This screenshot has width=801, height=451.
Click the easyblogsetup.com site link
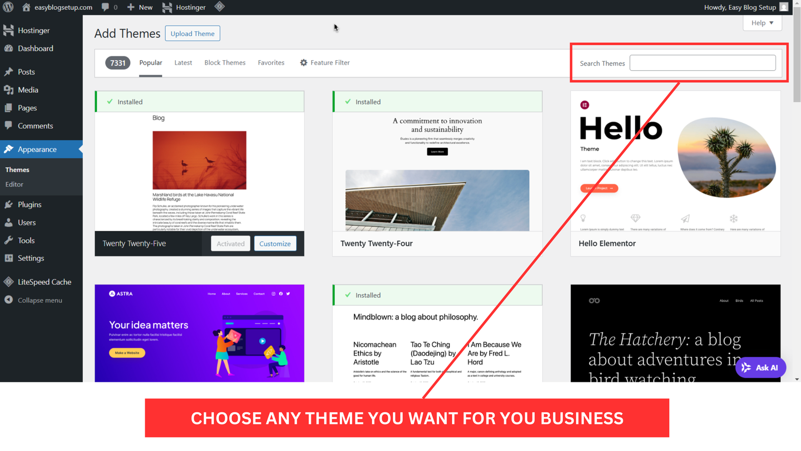63,7
